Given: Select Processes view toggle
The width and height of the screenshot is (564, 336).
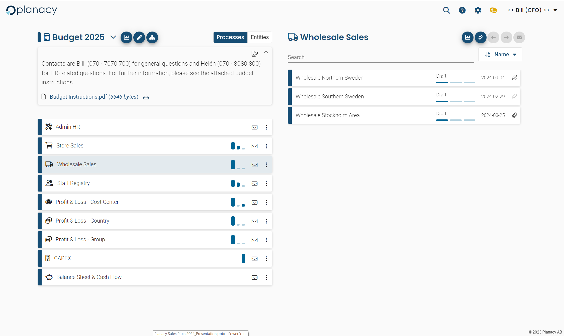Looking at the screenshot, I should click(230, 37).
